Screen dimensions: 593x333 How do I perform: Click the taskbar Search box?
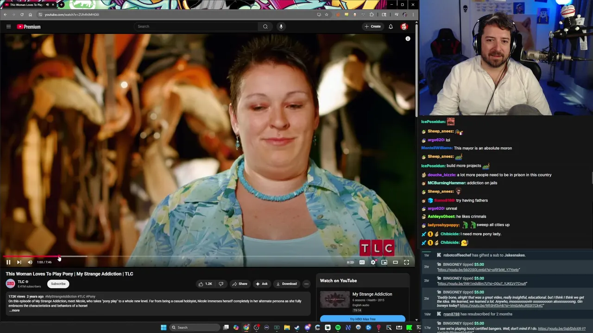click(x=194, y=327)
